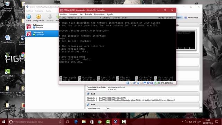Click Adaptador 1 NAT adapter text line
Image resolution: width=222 pixels, height=125 pixels.
pos(106,98)
